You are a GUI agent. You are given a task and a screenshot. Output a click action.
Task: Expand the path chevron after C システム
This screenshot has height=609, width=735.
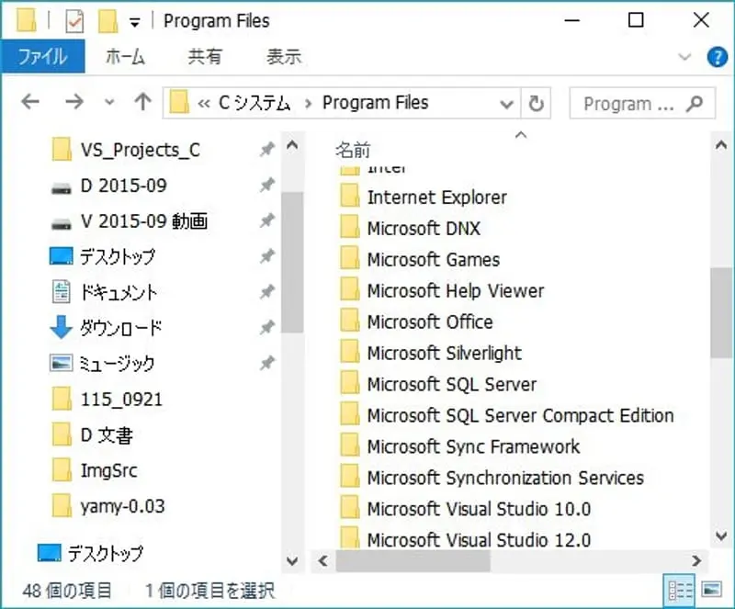tap(308, 103)
